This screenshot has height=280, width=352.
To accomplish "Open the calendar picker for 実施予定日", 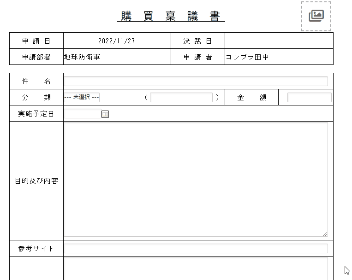I will pos(105,114).
